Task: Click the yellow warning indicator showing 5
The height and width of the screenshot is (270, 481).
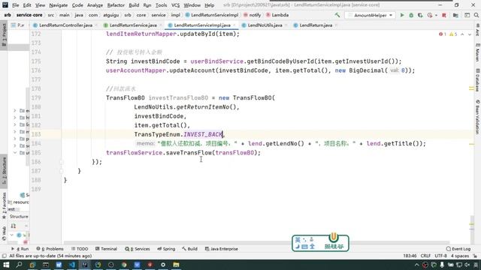Action: [453, 34]
